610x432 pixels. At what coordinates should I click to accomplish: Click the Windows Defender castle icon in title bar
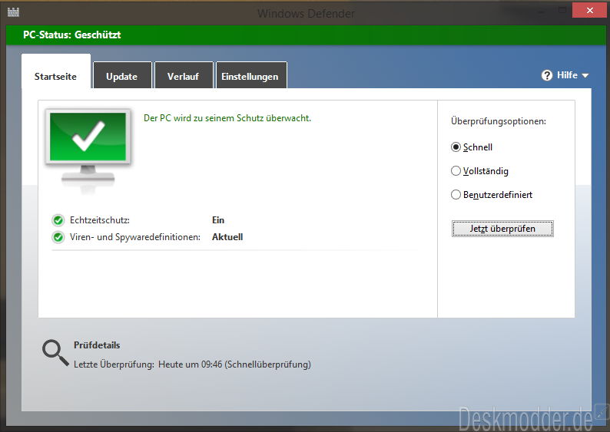[x=13, y=12]
